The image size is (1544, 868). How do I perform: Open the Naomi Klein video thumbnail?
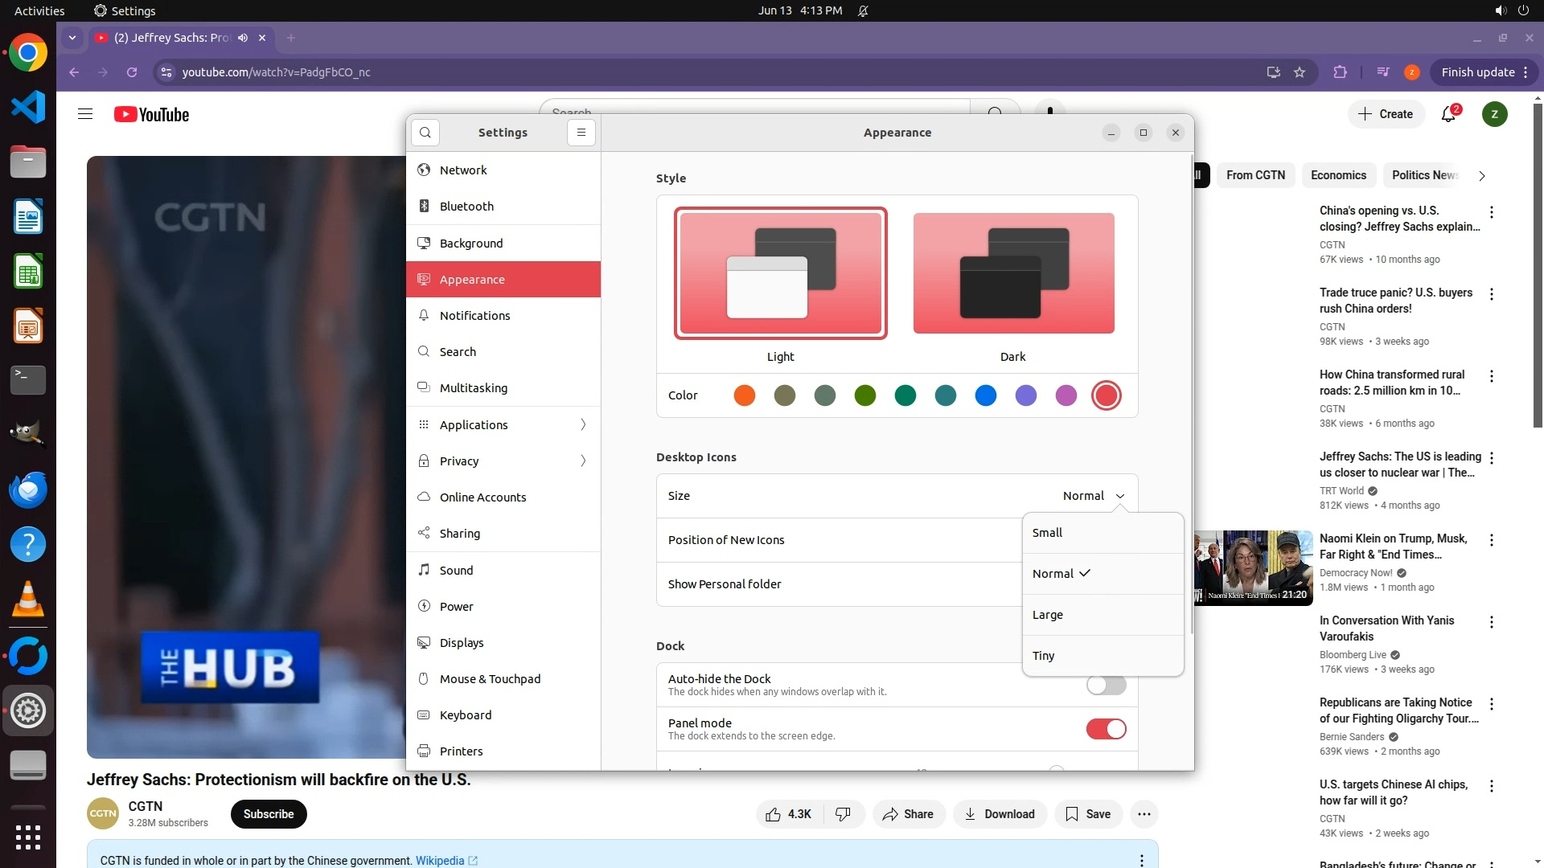1254,567
